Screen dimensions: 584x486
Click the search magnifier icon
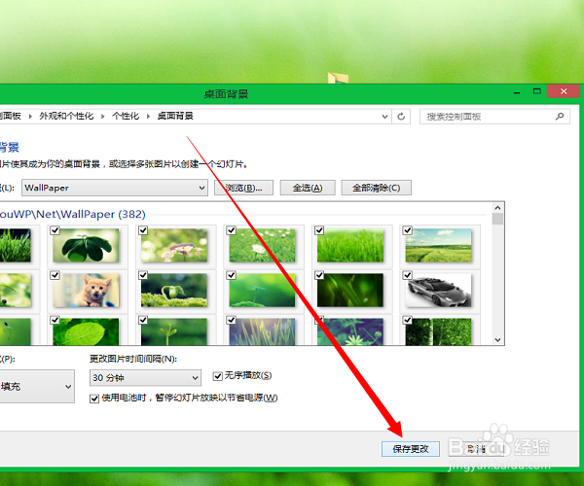coord(560,117)
